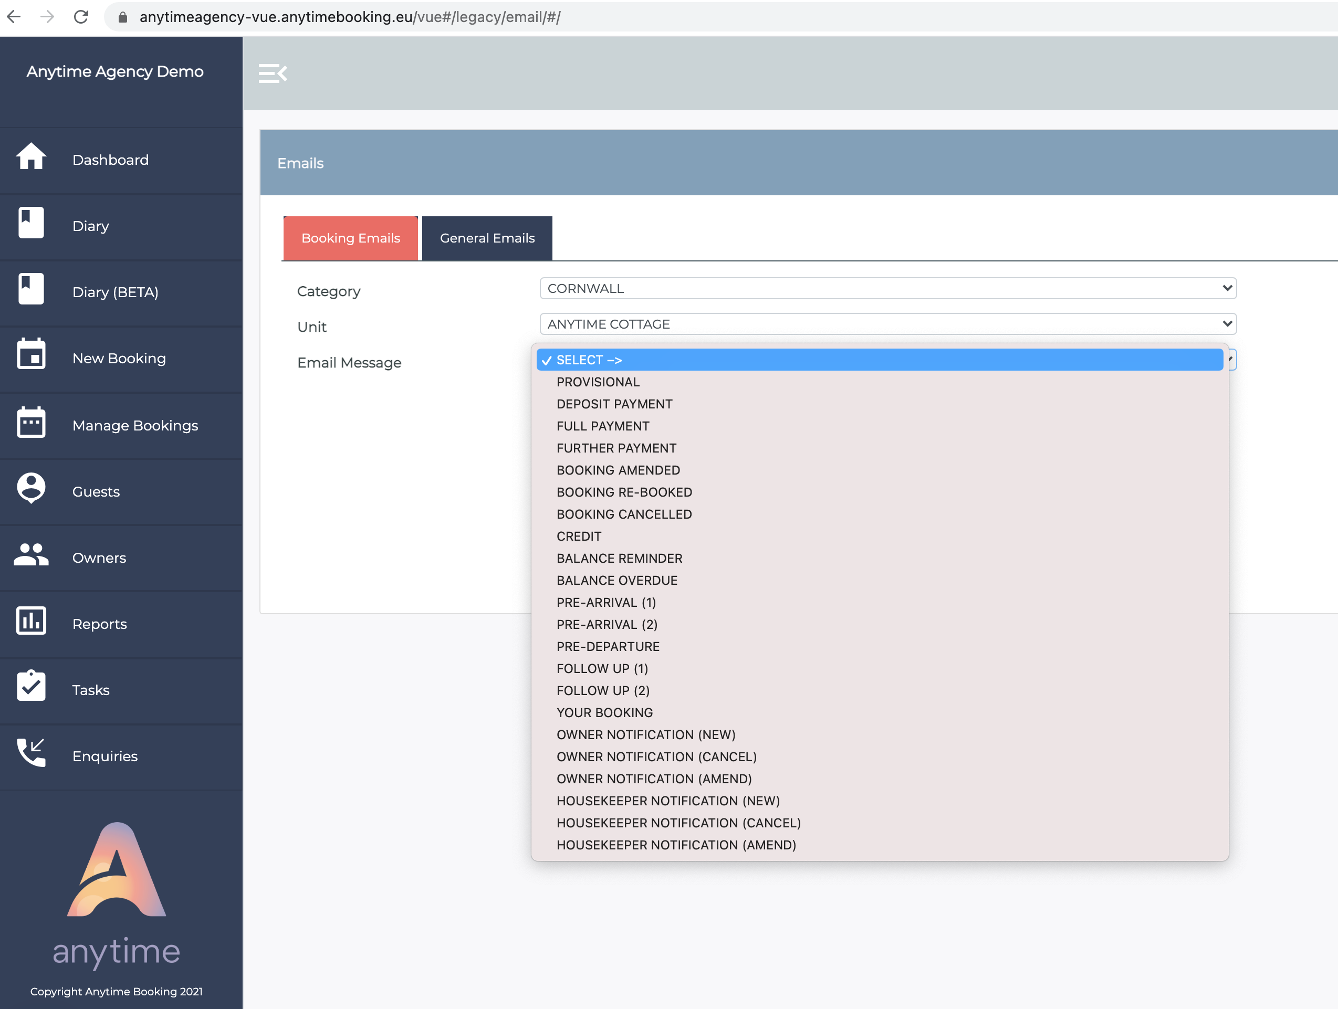Screen dimensions: 1338x1009
Task: Choose BOOKING CANCELLED email message
Action: (x=880, y=514)
